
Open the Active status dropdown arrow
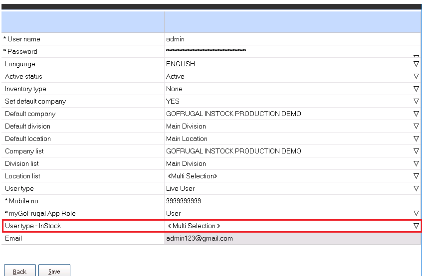tap(416, 76)
